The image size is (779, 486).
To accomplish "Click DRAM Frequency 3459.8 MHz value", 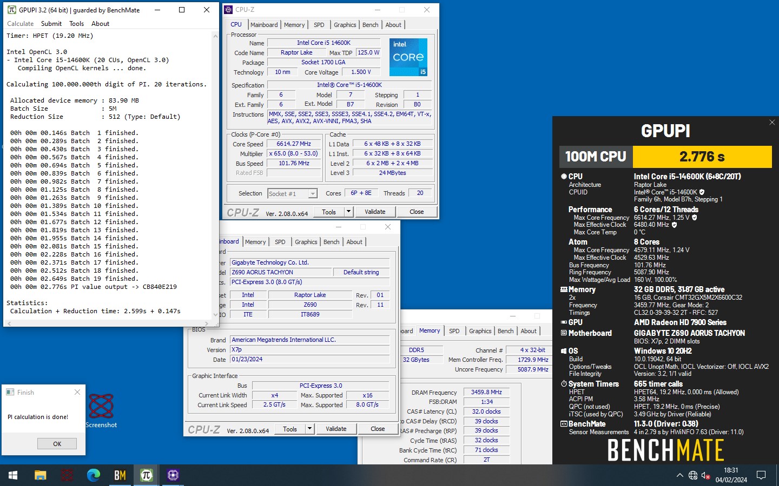I will [486, 392].
